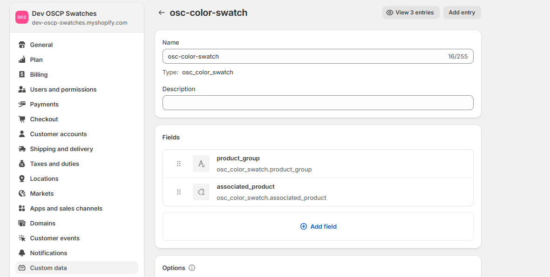The height and width of the screenshot is (277, 550).
Task: Navigate to Apps and sales channels
Action: click(66, 208)
